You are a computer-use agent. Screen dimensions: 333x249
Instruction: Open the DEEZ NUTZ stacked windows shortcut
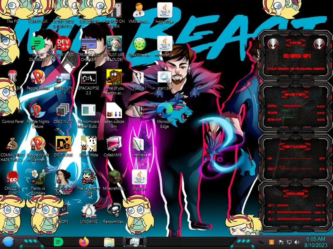(63, 114)
